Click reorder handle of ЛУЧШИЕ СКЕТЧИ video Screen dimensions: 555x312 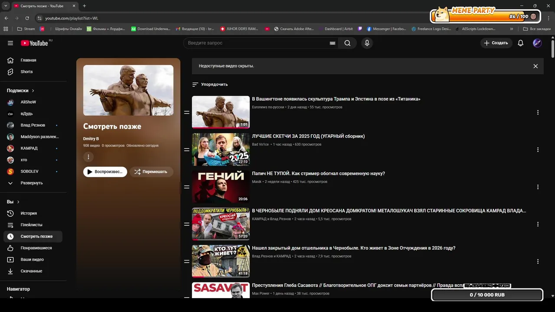(x=186, y=149)
